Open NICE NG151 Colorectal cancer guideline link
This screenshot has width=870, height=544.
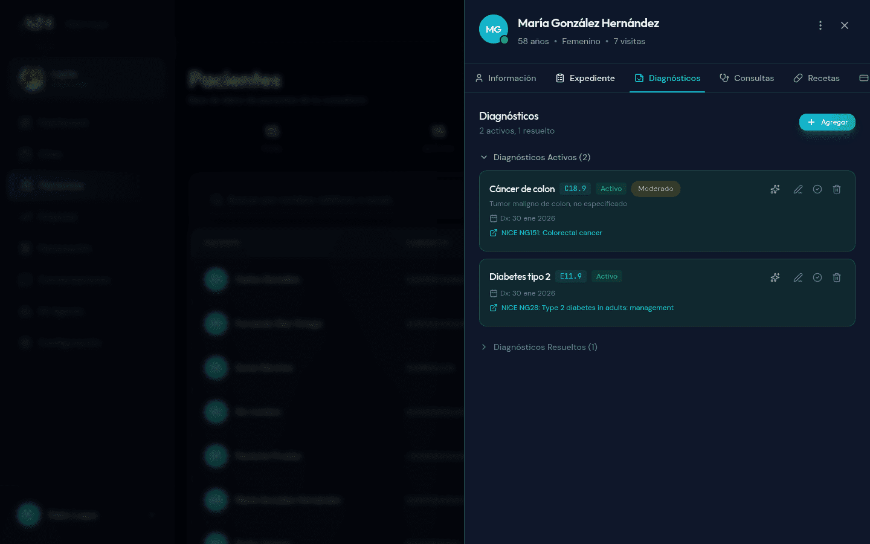(551, 233)
